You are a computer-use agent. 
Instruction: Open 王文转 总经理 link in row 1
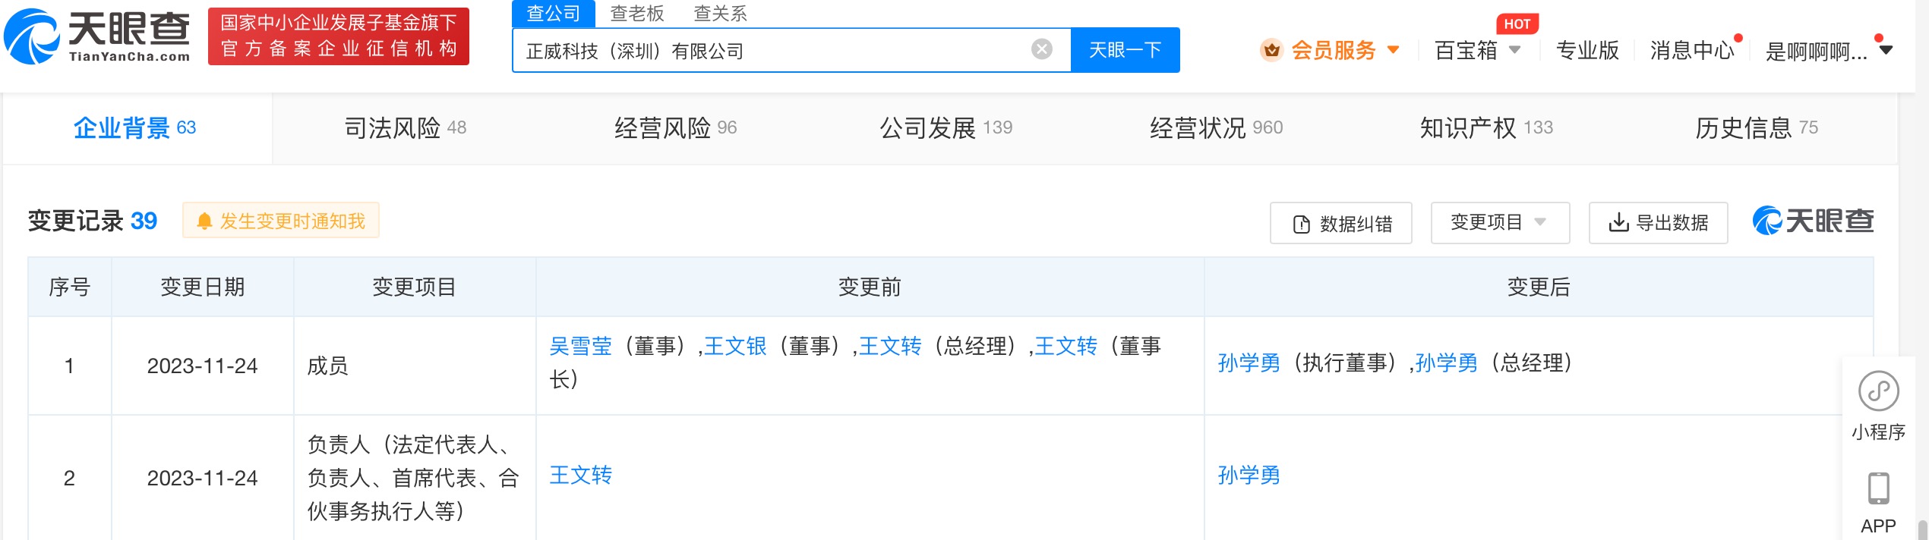890,347
